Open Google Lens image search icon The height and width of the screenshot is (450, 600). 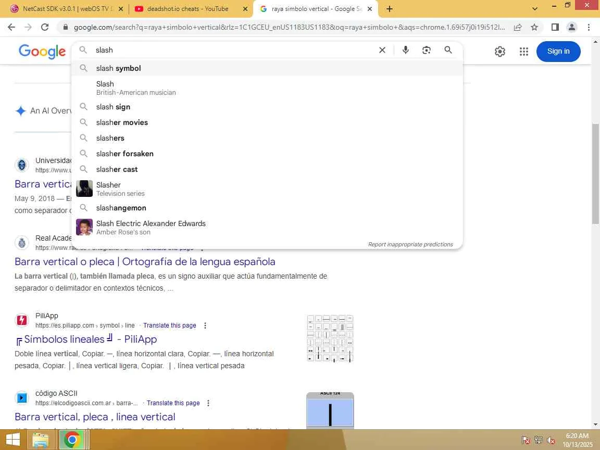tap(426, 50)
